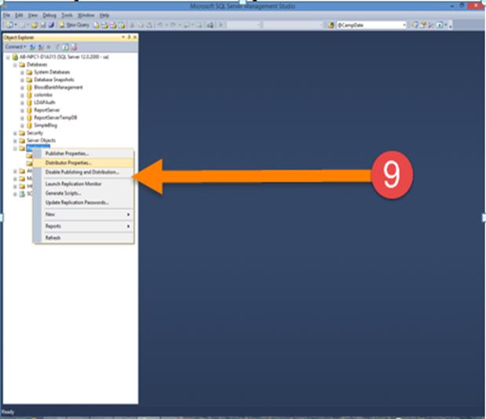Click the Disconnect icon in Object Explorer
Image resolution: width=486 pixels, height=419 pixels.
pos(41,47)
